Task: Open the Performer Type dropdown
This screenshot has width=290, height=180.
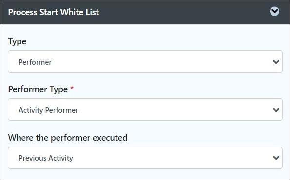Action: [145, 110]
